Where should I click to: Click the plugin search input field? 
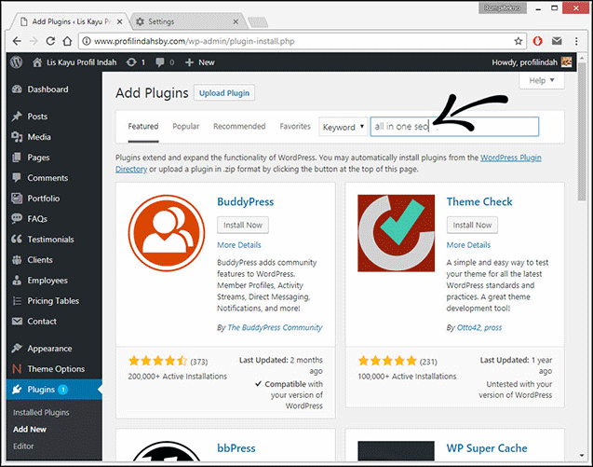coord(454,127)
